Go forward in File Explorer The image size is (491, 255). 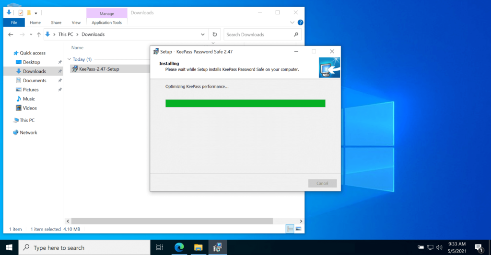click(x=22, y=34)
